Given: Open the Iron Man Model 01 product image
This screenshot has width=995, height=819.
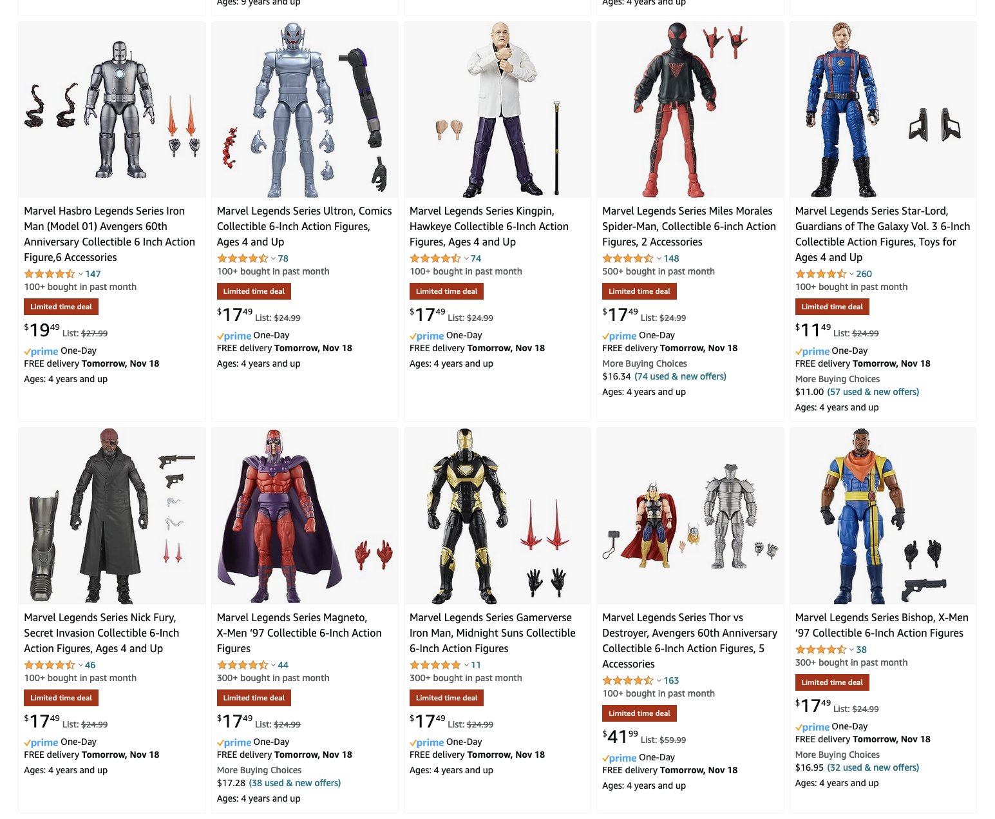Looking at the screenshot, I should coord(112,110).
